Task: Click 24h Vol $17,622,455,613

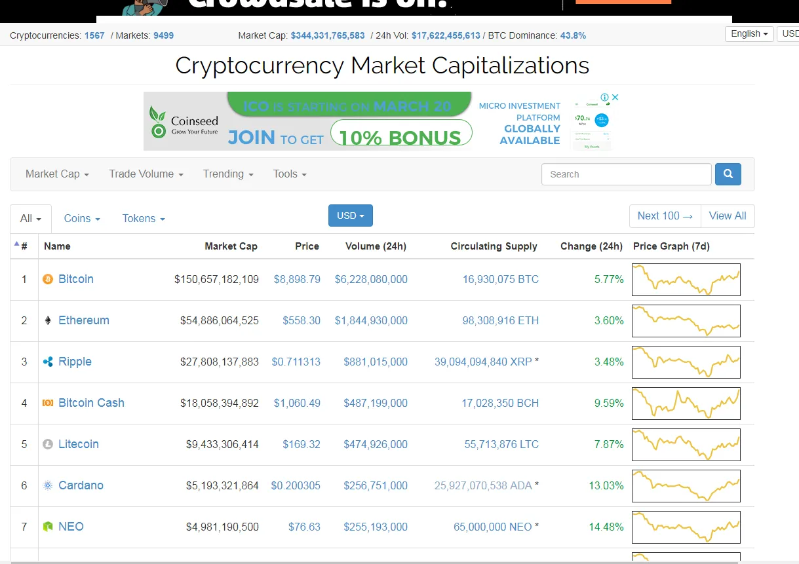Action: (x=446, y=35)
